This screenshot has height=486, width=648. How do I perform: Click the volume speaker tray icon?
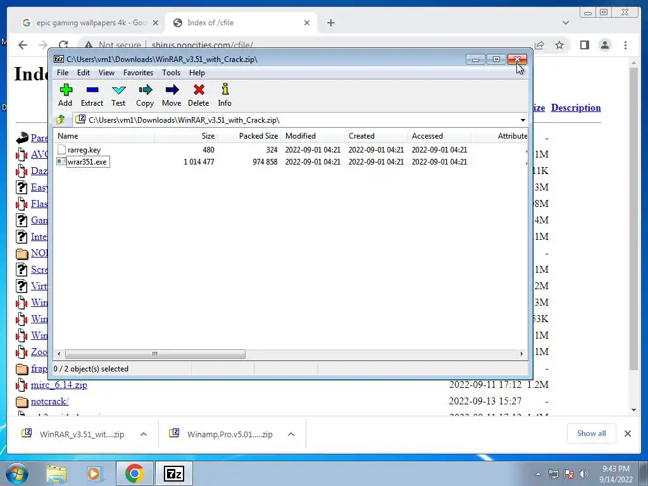(583, 474)
